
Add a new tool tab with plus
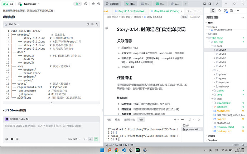point(186,4)
